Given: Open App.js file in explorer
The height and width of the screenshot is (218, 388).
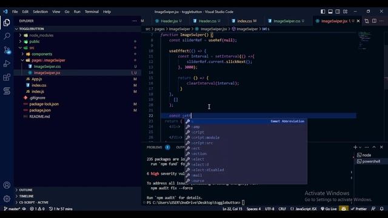Looking at the screenshot, I should click(x=36, y=79).
